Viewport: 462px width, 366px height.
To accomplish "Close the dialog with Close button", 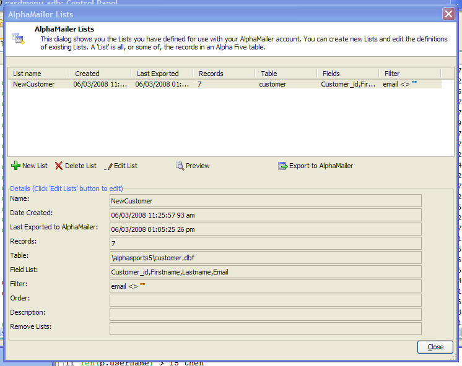I will coord(435,347).
